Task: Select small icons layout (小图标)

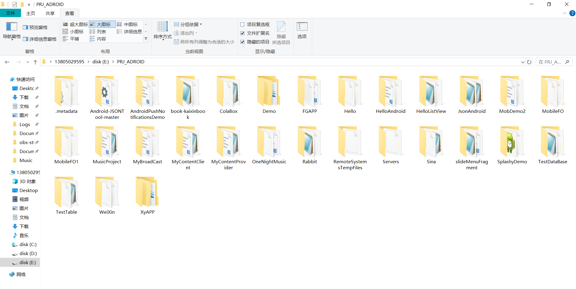Action: click(73, 32)
